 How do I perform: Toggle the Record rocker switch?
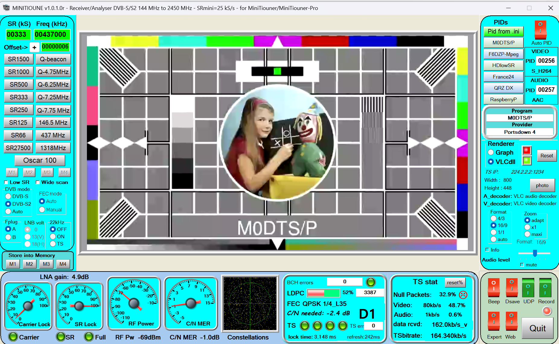(545, 288)
